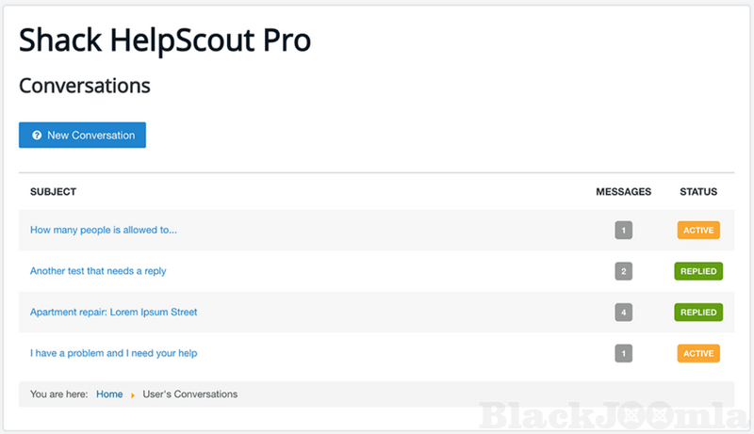This screenshot has width=754, height=434.
Task: Open "How many people is allowed to..." conversation
Action: coord(104,230)
